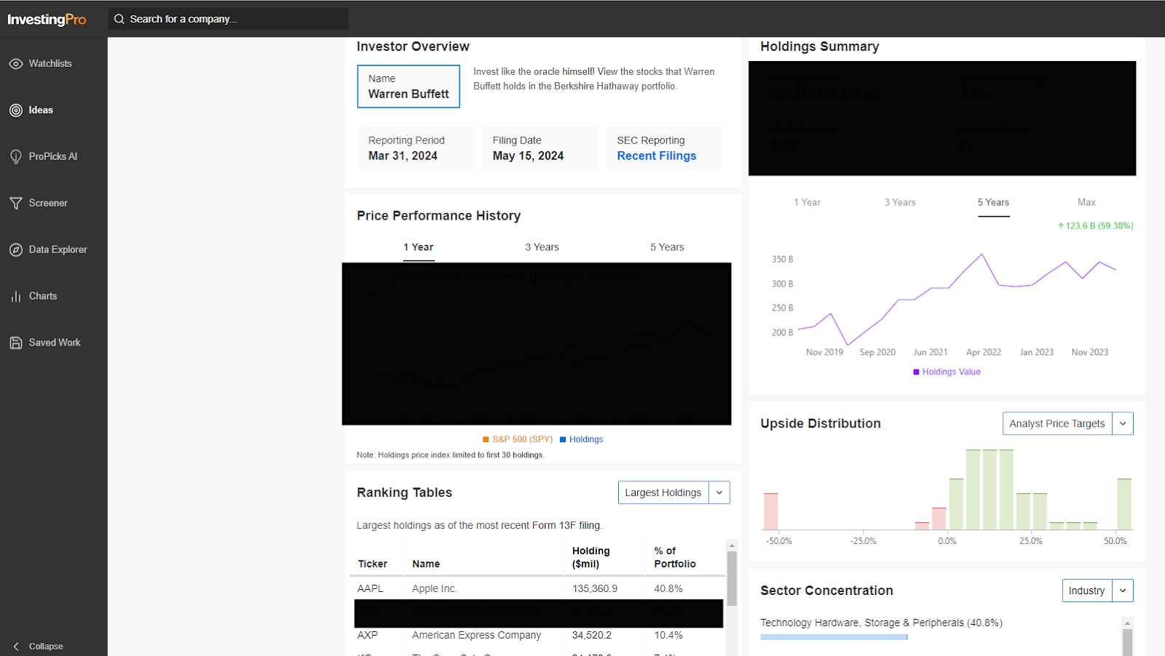Open the Industry dropdown arrow

pos(1123,591)
